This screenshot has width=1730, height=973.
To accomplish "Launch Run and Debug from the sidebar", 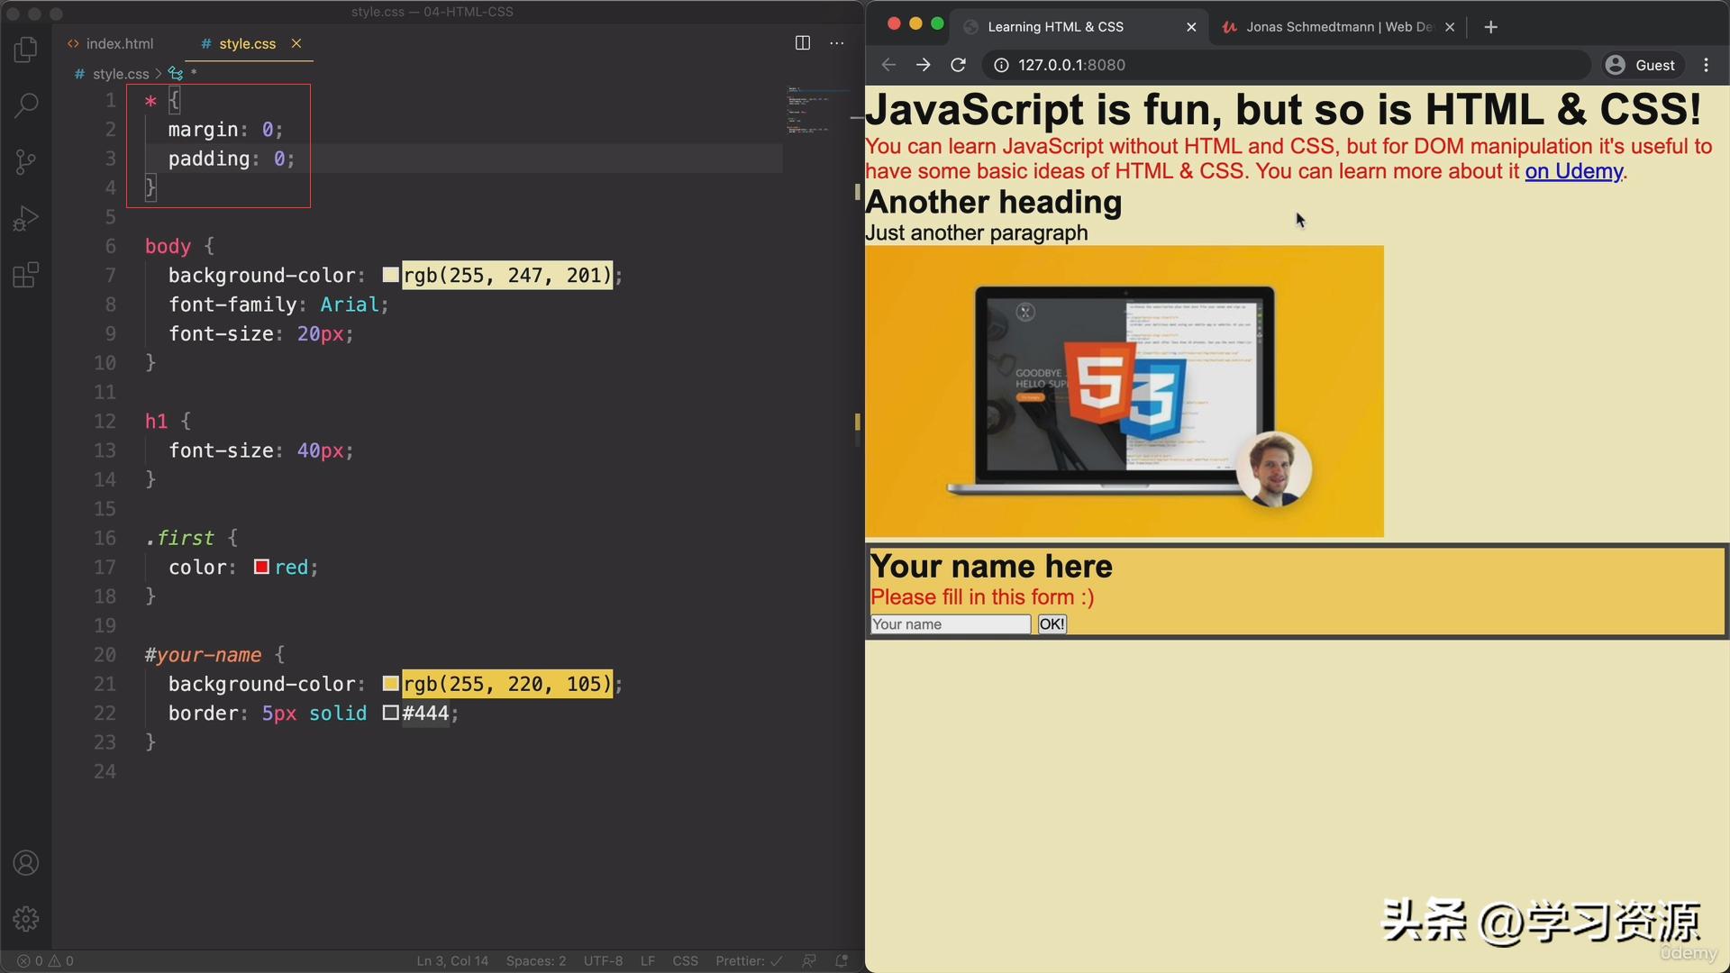I will [x=26, y=217].
